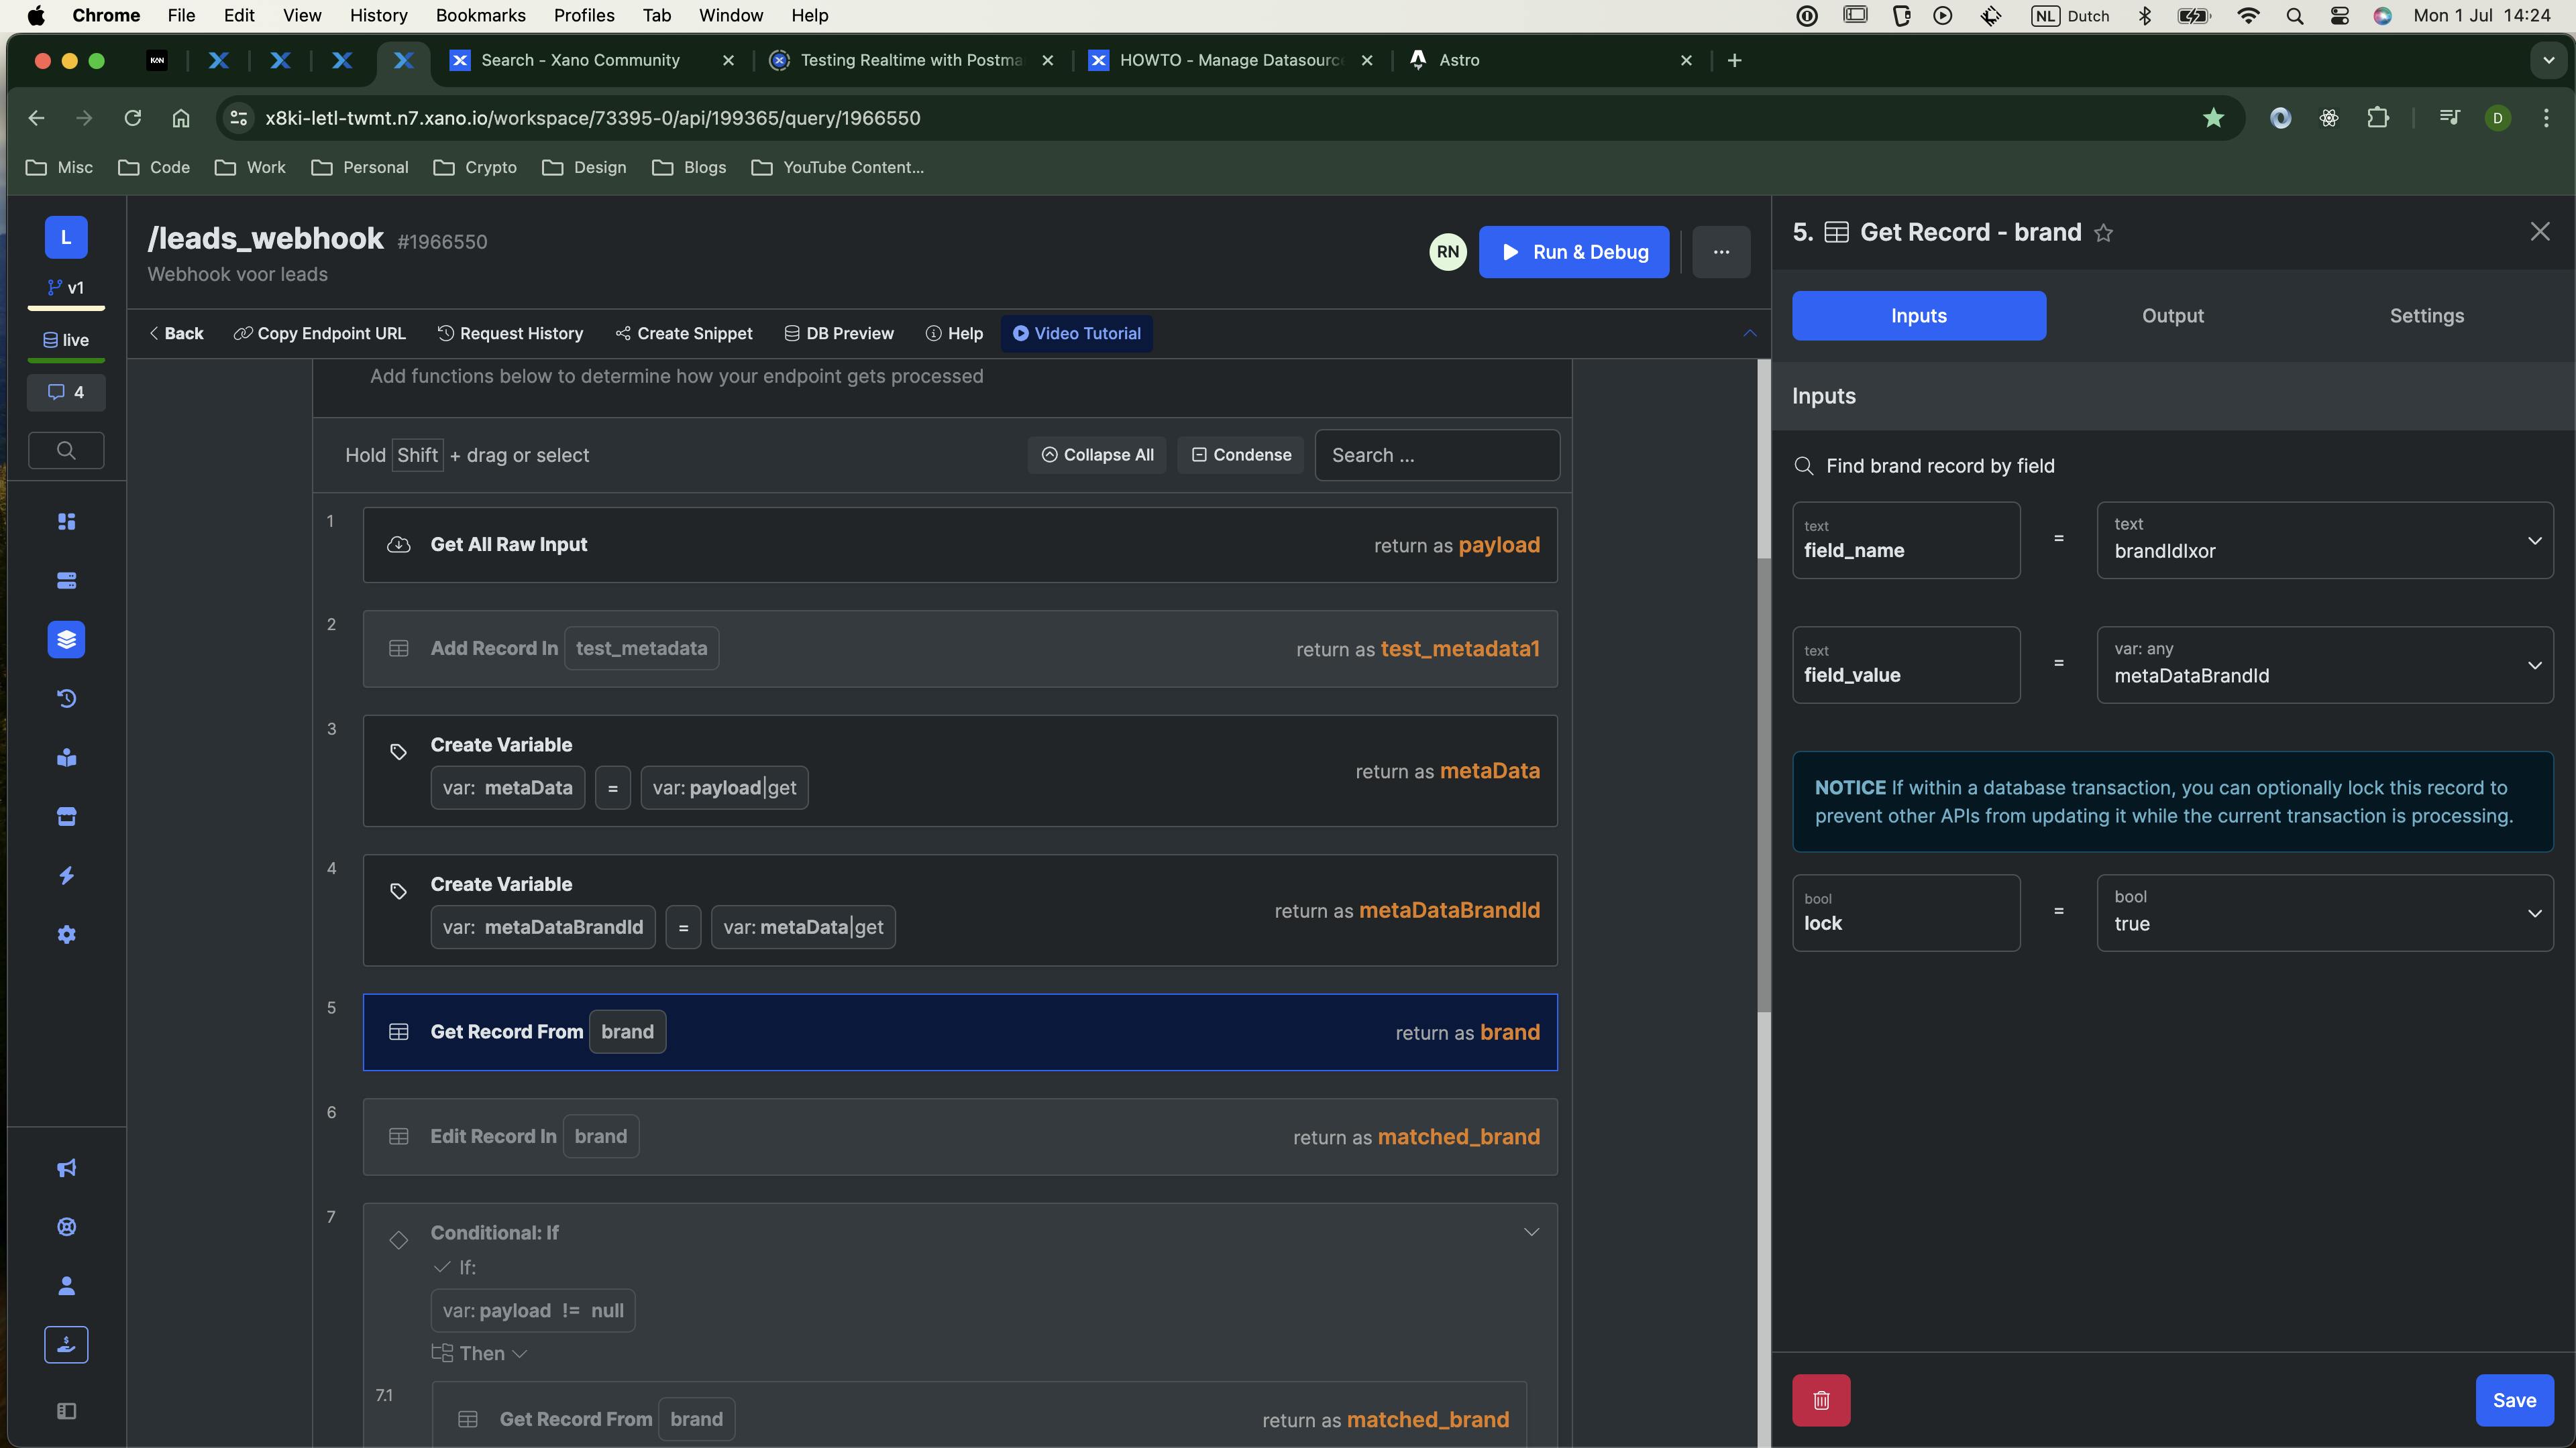Star the Get Record function as favorite
2576x1448 pixels.
2103,233
